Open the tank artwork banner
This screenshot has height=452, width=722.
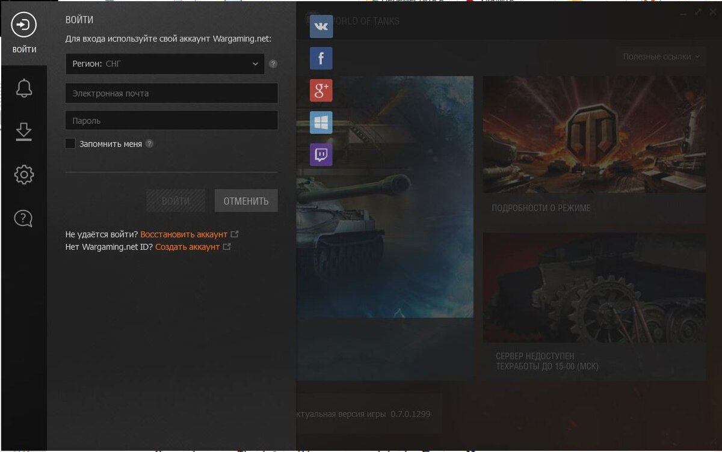tap(385, 197)
